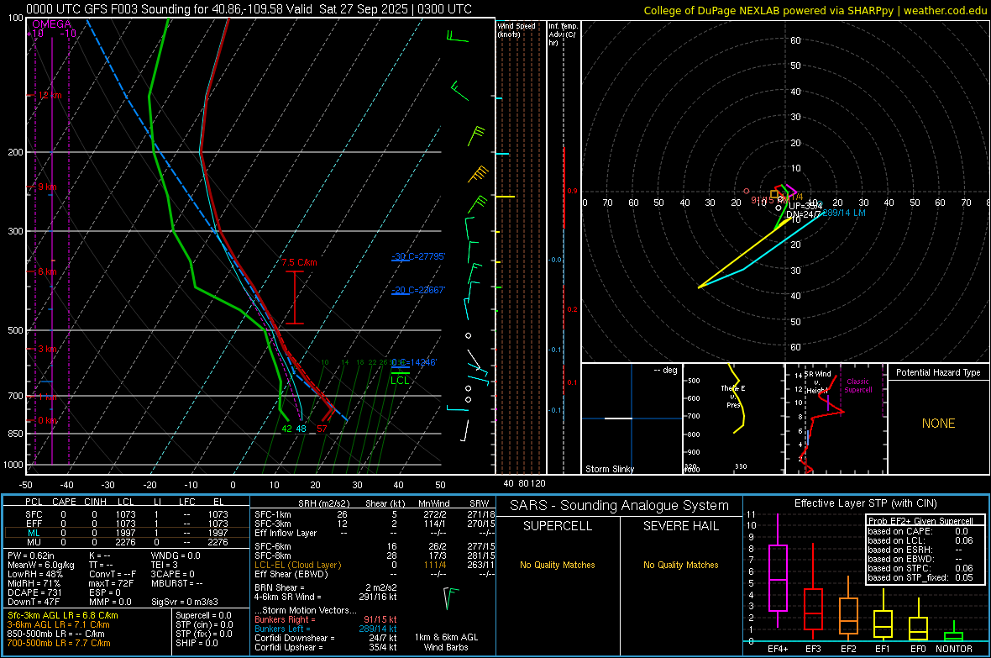The image size is (991, 658).
Task: Click the green LCL label
Action: [400, 380]
